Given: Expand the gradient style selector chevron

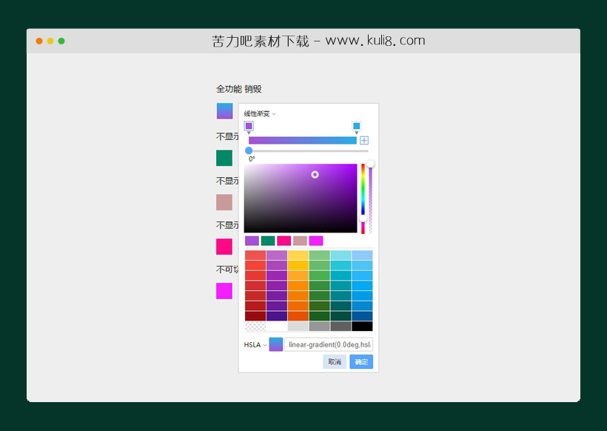Looking at the screenshot, I should click(275, 114).
